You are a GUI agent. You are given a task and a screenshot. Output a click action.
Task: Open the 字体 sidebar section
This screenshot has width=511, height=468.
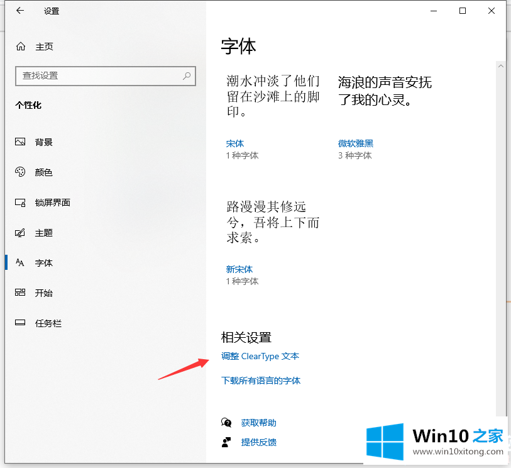tap(44, 263)
